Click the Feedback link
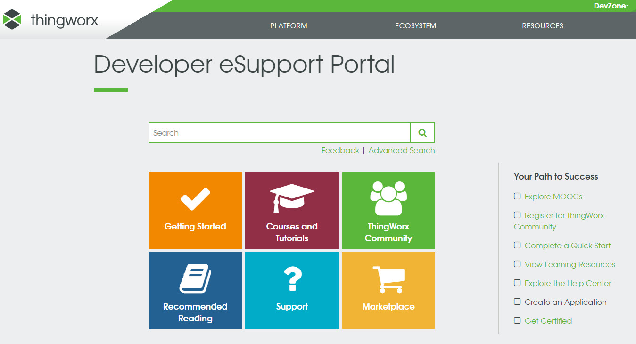 [x=340, y=150]
